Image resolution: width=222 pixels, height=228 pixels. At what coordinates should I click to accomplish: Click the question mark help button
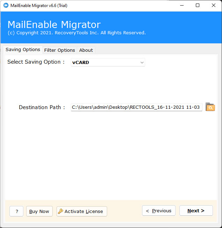point(16,211)
